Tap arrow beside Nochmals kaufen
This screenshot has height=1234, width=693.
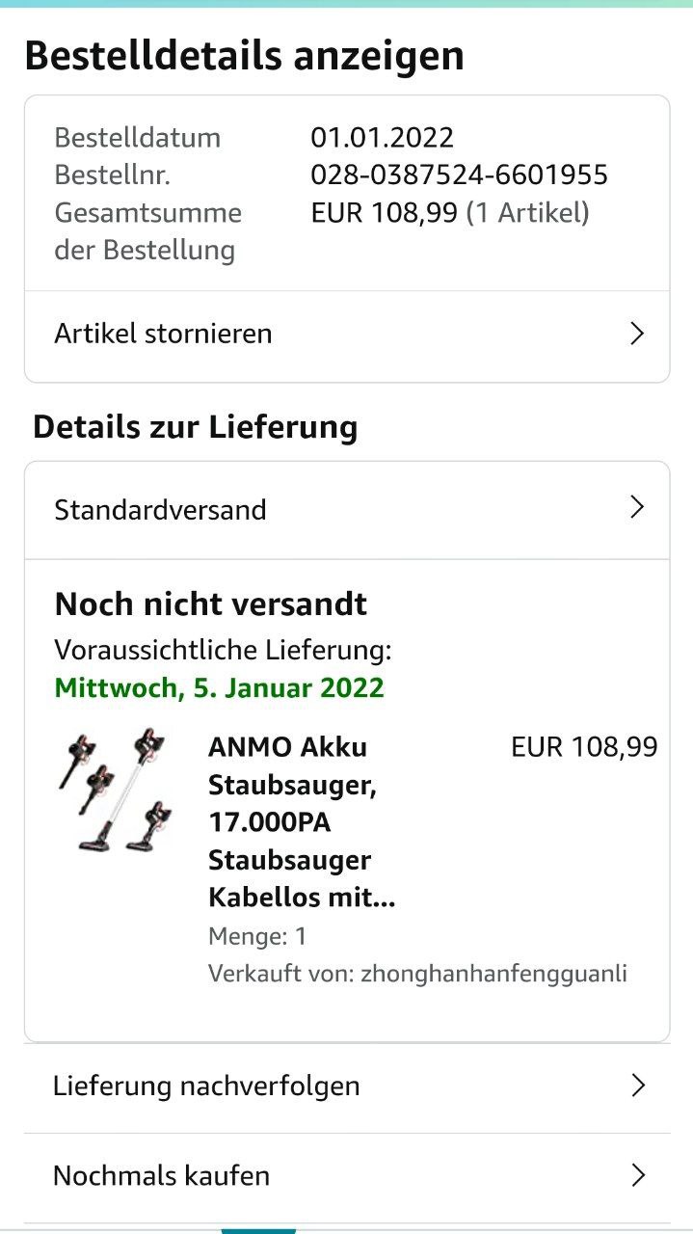636,1175
